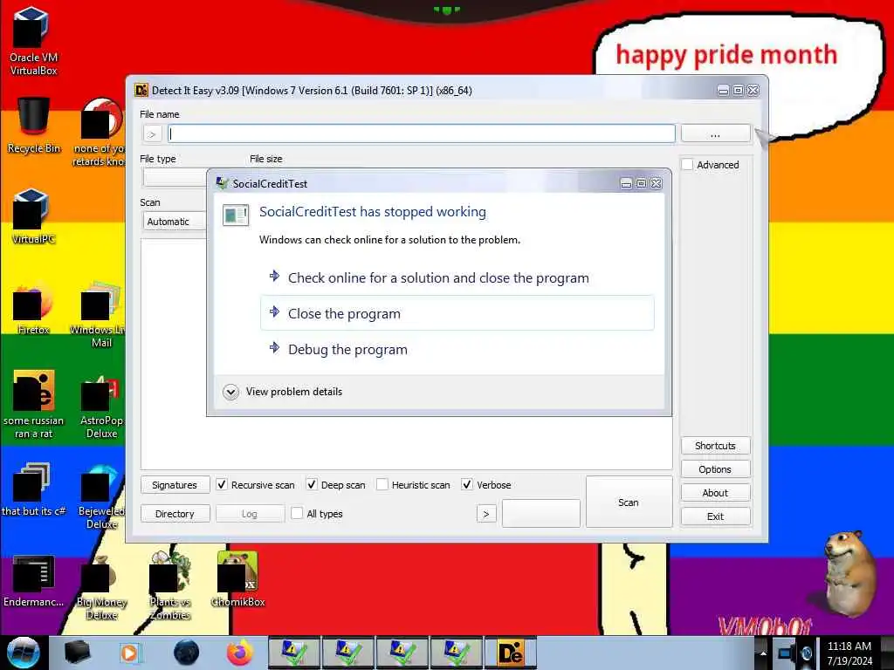894x670 pixels.
Task: Disable the Recursive scan checkbox
Action: (222, 485)
